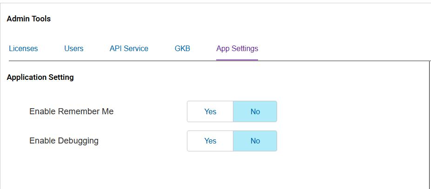Viewport: 431px width, 189px height.
Task: Select the GKB tab
Action: 182,48
